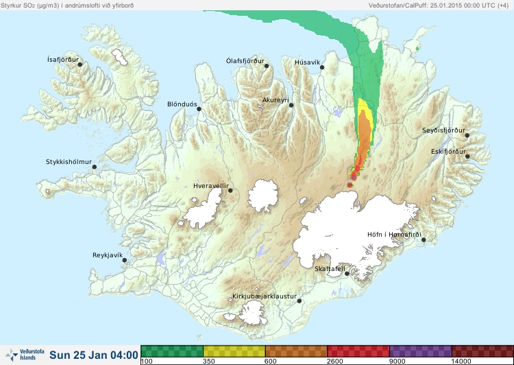Click the Stykkishólmur town marker

point(95,167)
